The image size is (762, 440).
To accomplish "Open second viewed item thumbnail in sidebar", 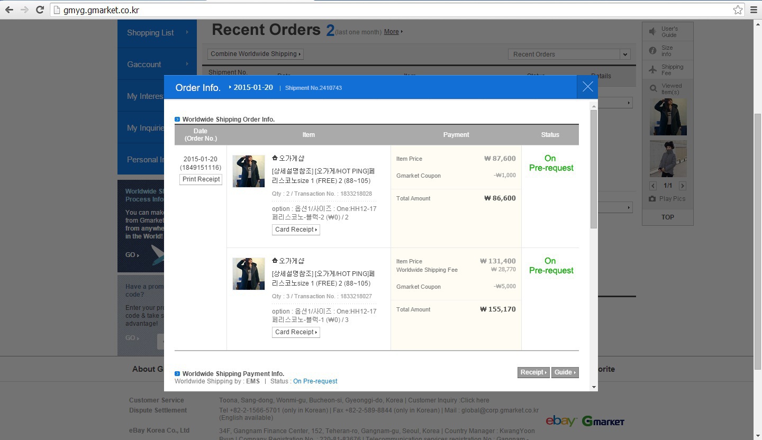I will click(668, 159).
